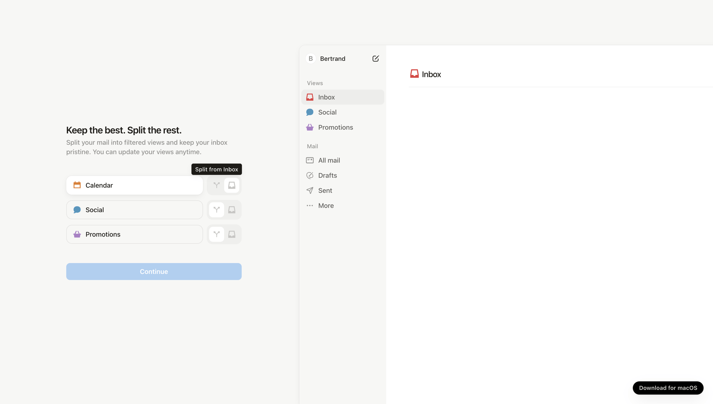The width and height of the screenshot is (713, 404).
Task: Enable Split from Inbox for Calendar
Action: pos(216,185)
